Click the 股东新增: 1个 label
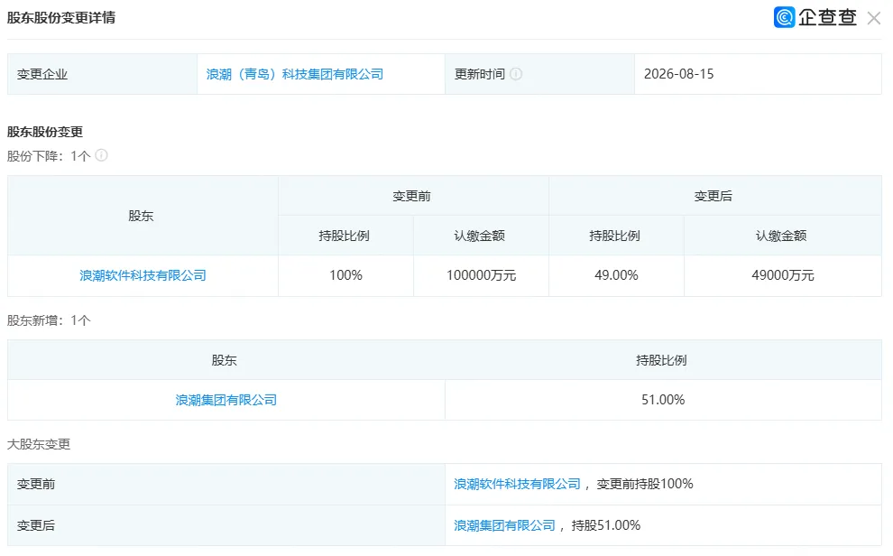 click(x=49, y=320)
